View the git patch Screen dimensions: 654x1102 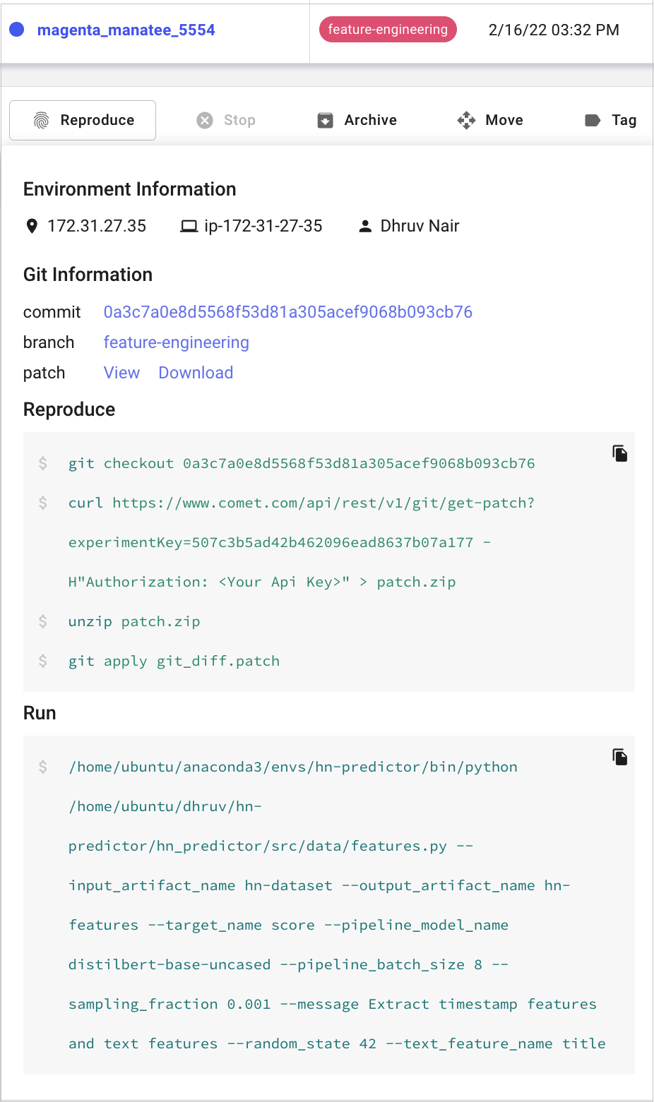pos(121,373)
